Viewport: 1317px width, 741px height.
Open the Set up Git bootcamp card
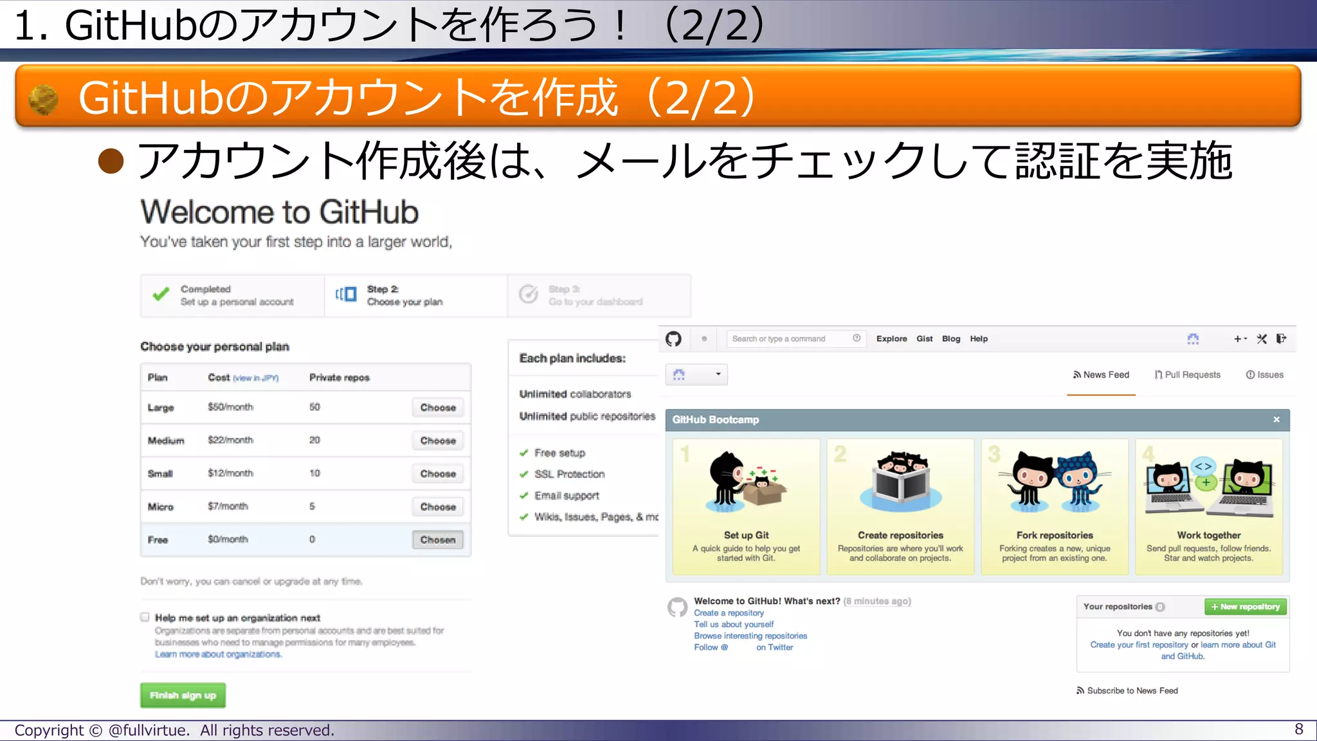(746, 507)
